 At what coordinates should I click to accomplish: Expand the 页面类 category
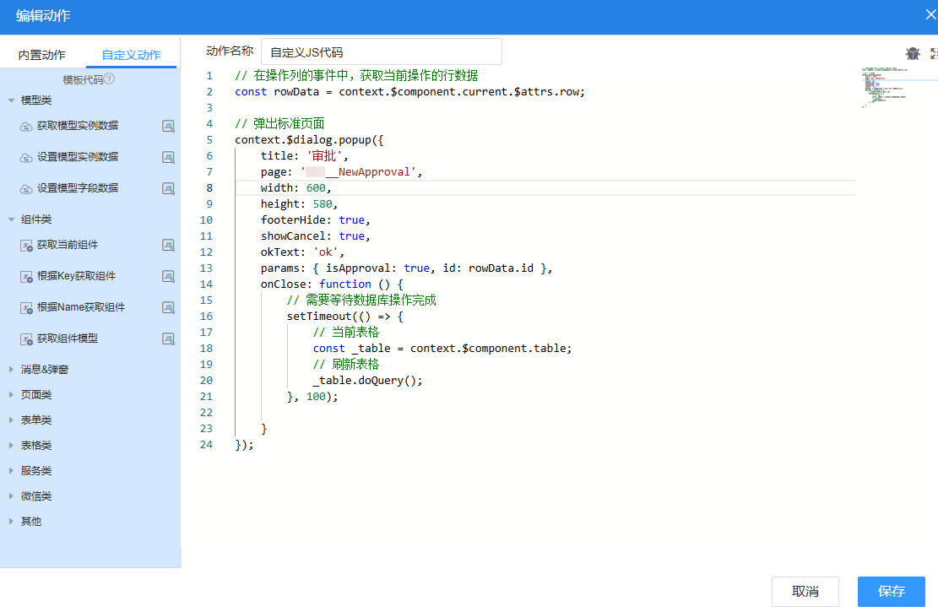click(x=11, y=395)
